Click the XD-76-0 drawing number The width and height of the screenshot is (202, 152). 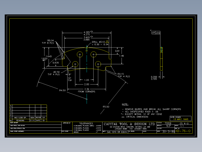tap(183, 131)
